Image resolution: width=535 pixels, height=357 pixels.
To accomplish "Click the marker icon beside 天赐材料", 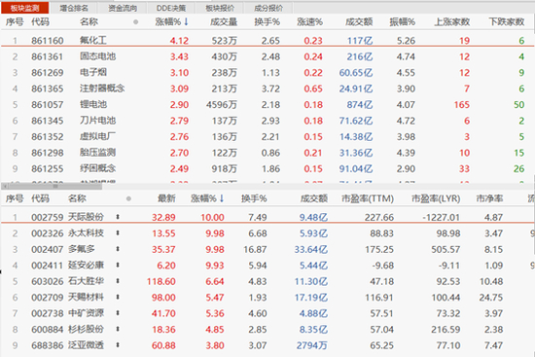I will (x=118, y=297).
